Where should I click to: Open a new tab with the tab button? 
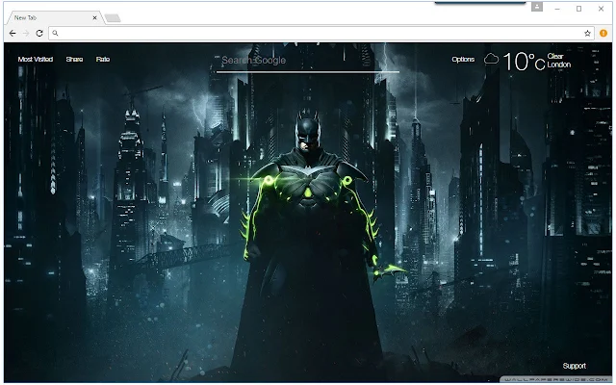113,18
